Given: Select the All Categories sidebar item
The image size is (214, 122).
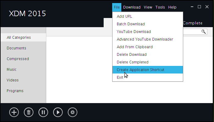Looking at the screenshot, I should (23, 38).
